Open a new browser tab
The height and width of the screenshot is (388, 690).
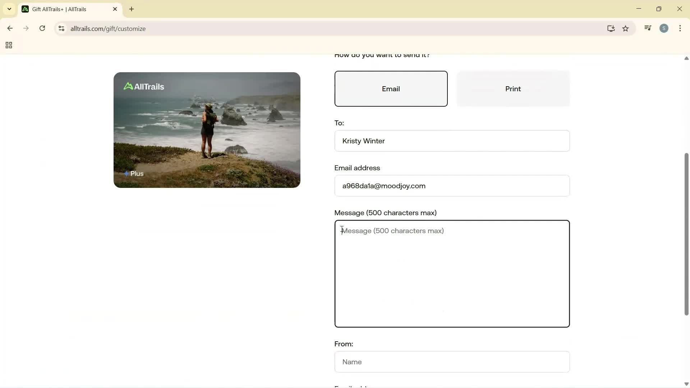point(132,9)
